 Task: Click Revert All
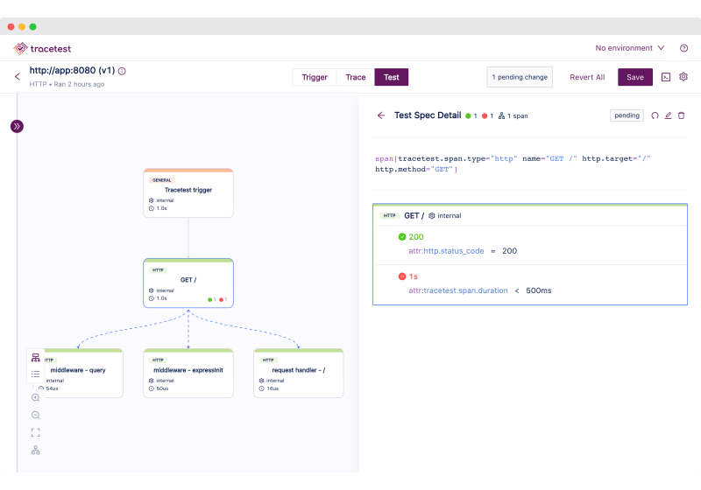pyautogui.click(x=587, y=77)
